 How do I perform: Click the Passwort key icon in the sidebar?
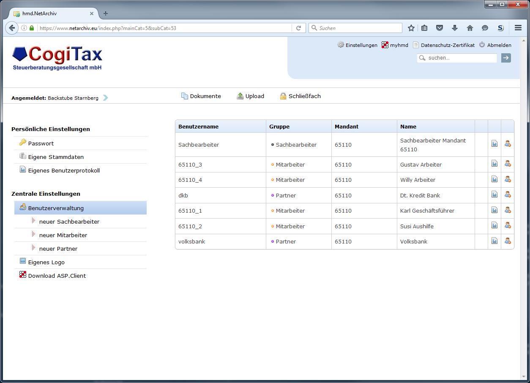(x=23, y=143)
